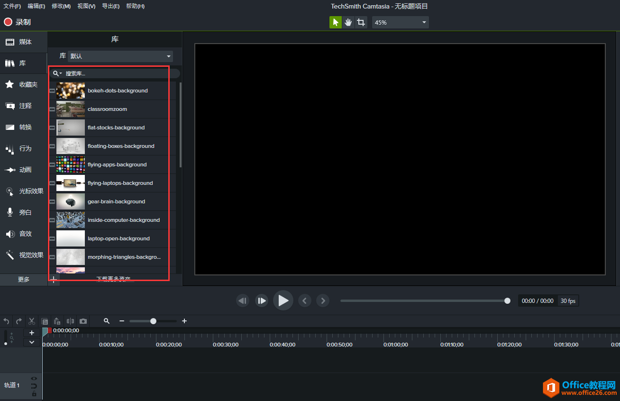
Task: Open the 光标效果 cursor effects tab
Action: 24,191
